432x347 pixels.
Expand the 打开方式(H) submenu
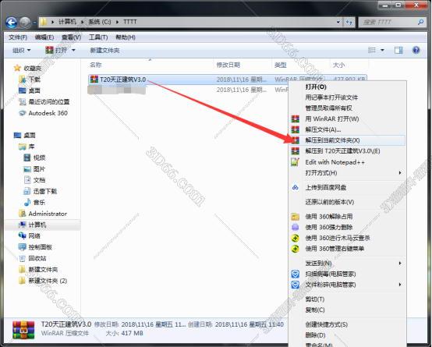[x=400, y=173]
